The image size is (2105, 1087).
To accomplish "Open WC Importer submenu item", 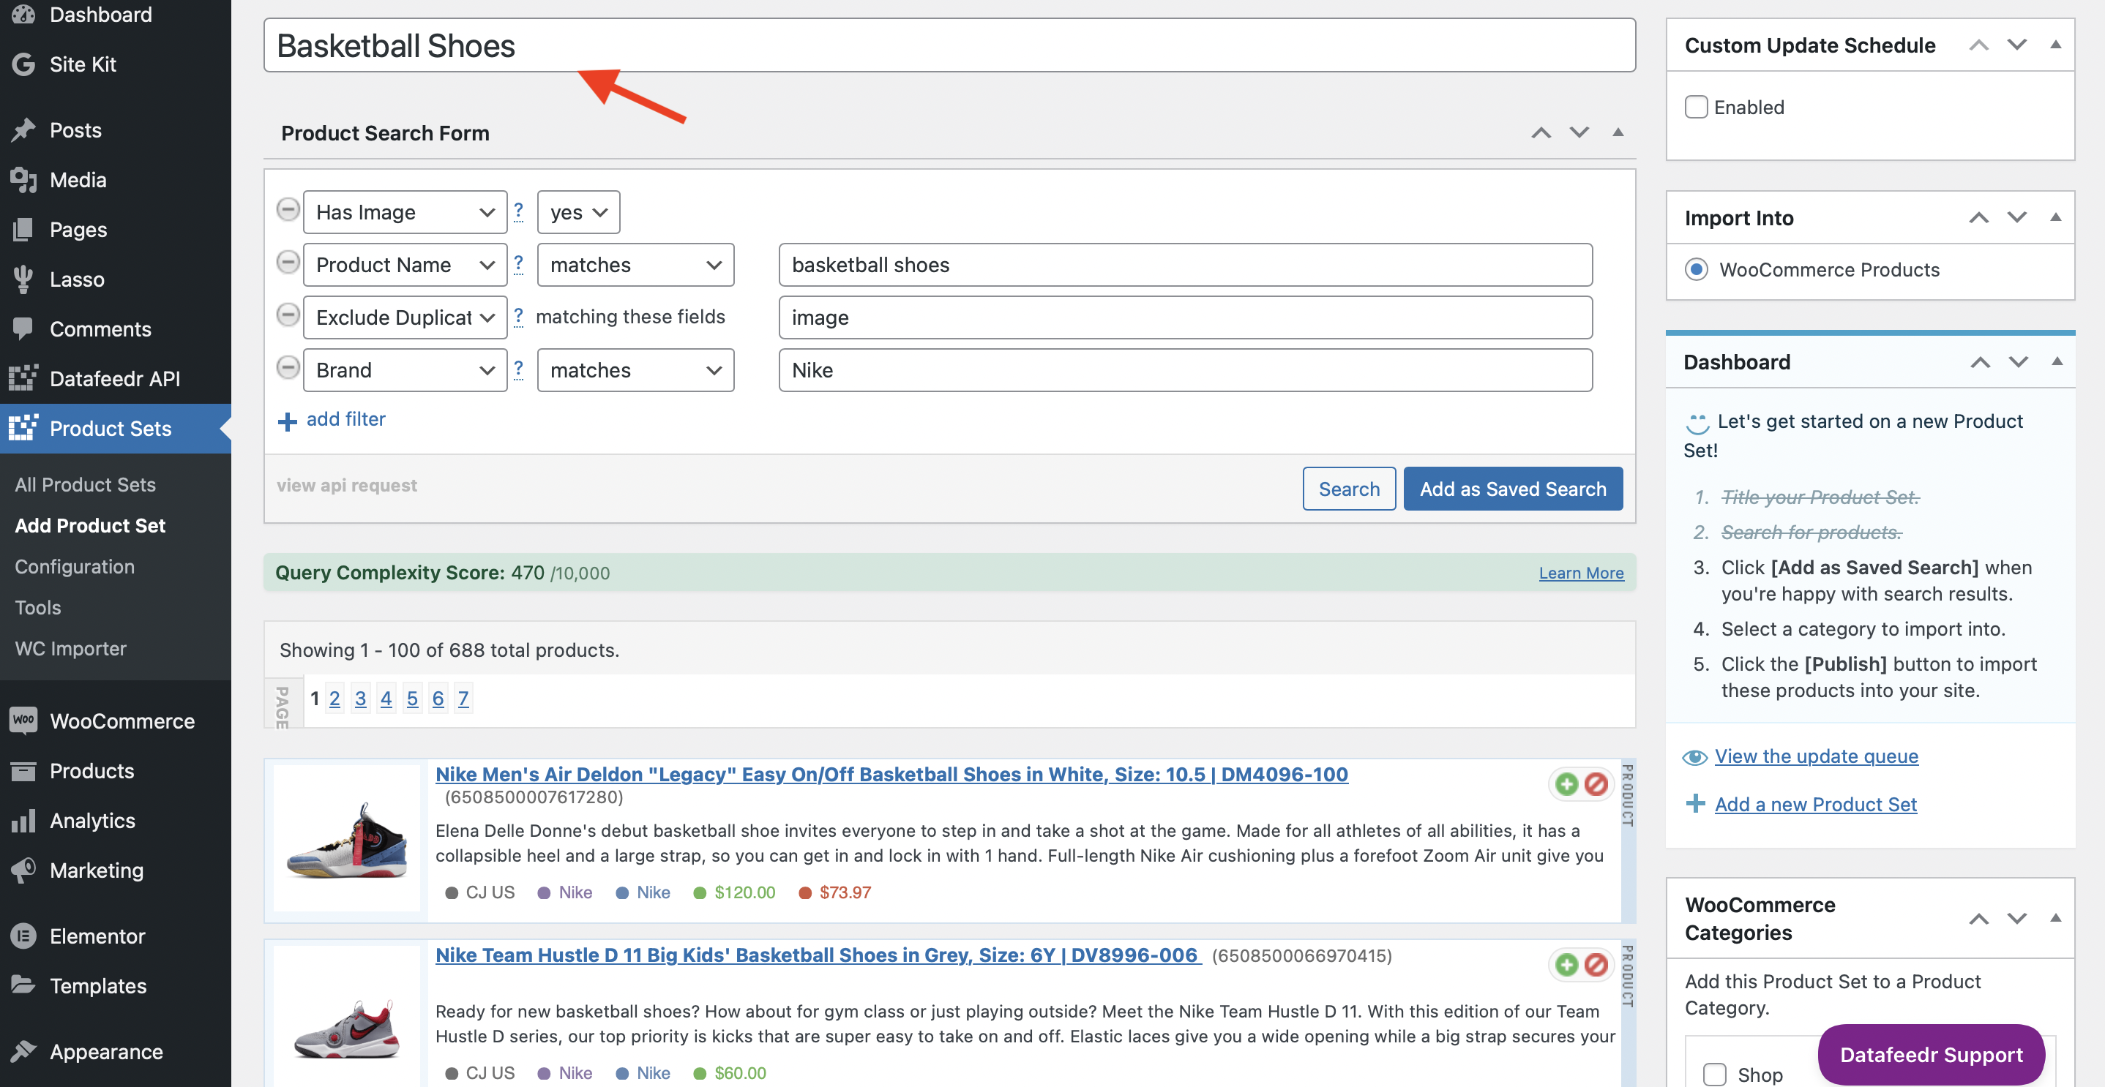I will click(70, 648).
